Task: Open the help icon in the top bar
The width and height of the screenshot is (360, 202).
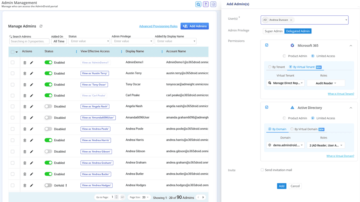Action: point(205,4)
